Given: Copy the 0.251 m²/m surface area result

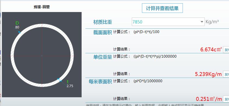Looking at the screenshot, I should click(226, 99).
